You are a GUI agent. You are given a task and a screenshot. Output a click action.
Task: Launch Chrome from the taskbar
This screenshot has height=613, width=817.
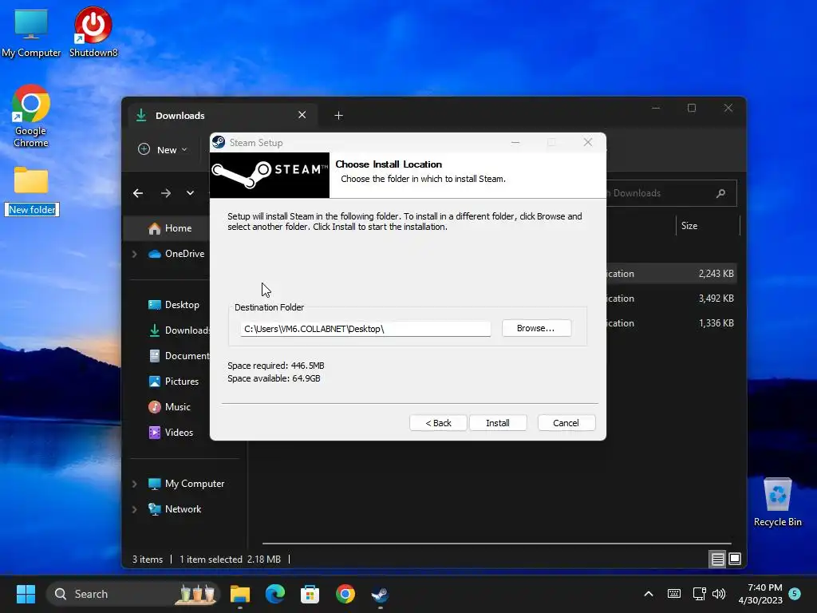pyautogui.click(x=345, y=594)
